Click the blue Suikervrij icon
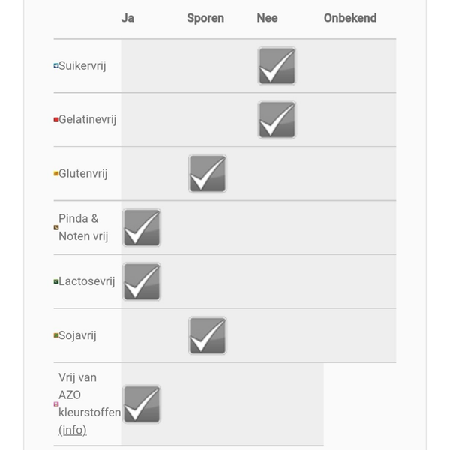Screen dimensions: 450x450 [56, 66]
